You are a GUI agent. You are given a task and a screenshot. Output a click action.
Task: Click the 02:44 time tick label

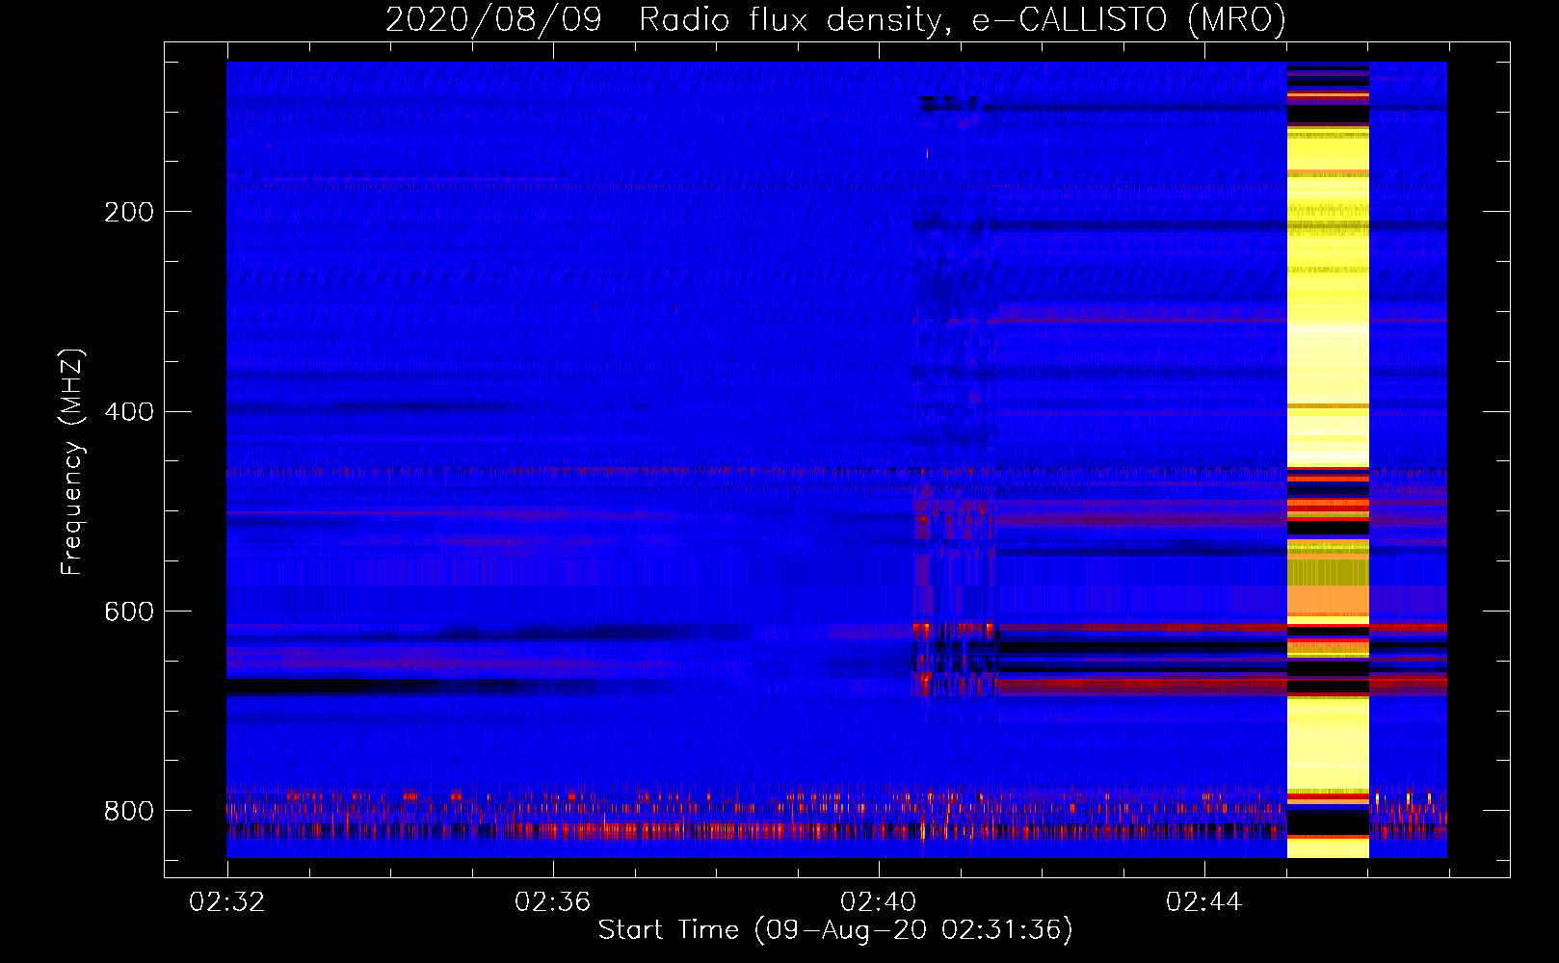[x=1204, y=902]
